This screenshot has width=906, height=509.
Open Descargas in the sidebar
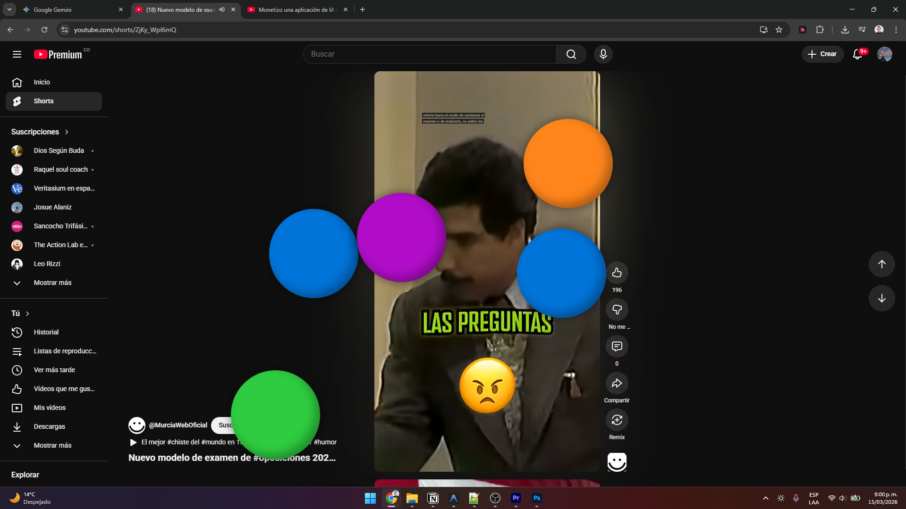click(54, 426)
